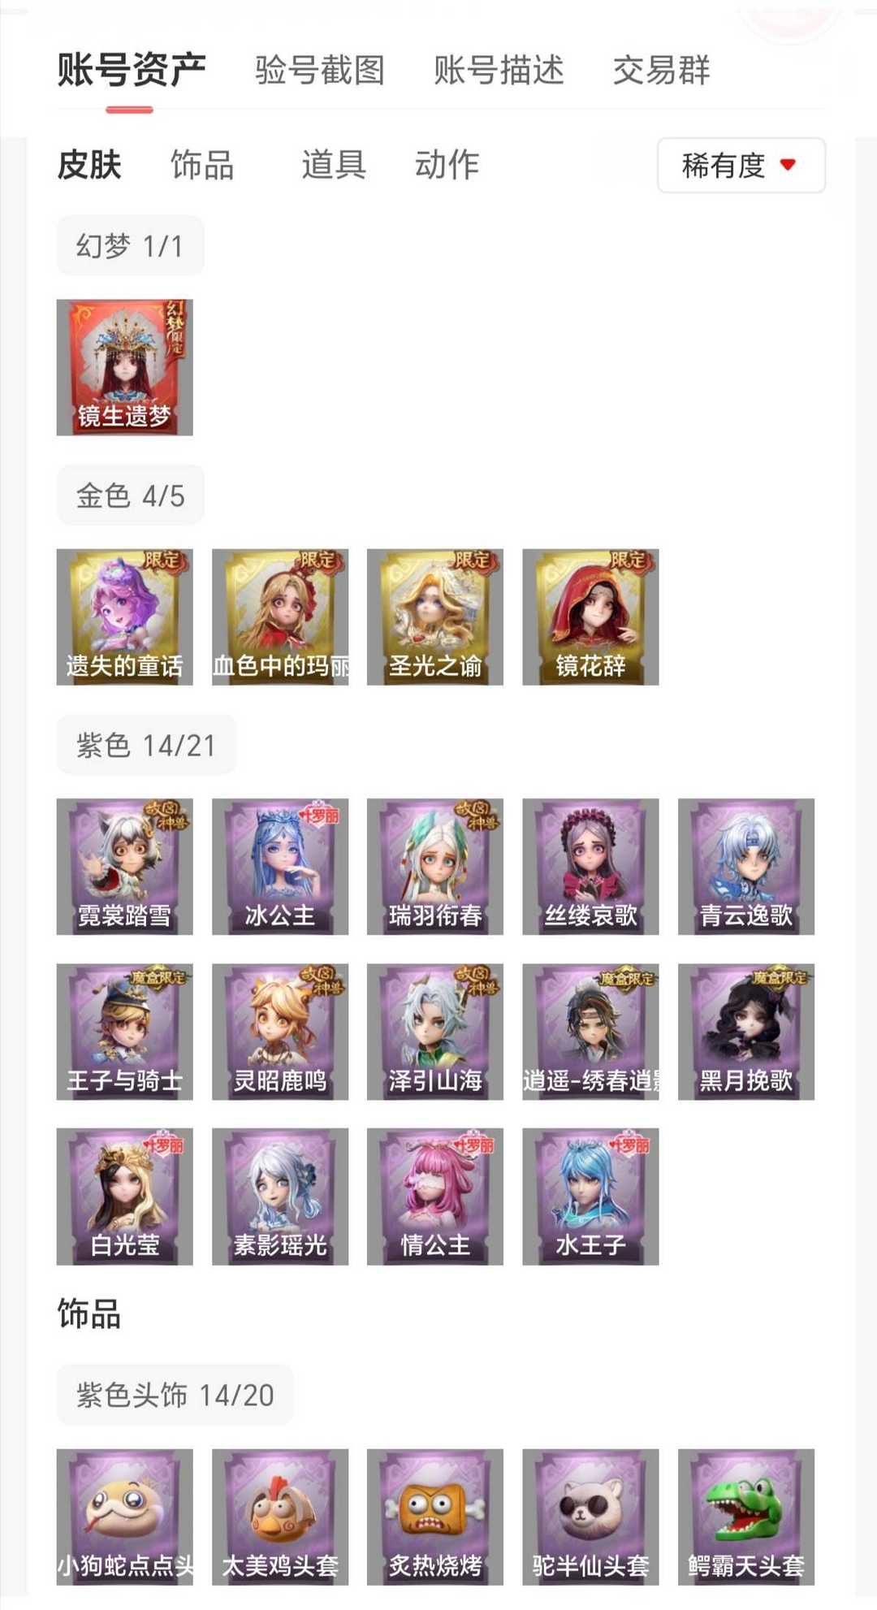The width and height of the screenshot is (877, 1610).
Task: Tap the 紫色 14/21 rarity label
Action: pyautogui.click(x=146, y=745)
